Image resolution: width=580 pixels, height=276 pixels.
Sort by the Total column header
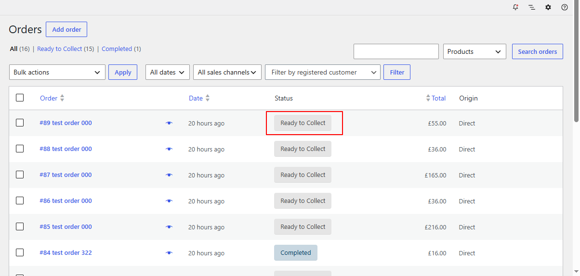[x=438, y=98]
